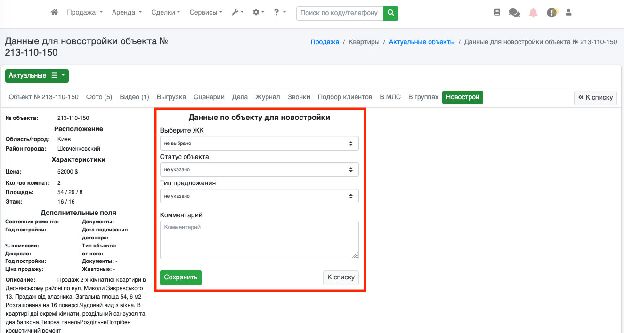Image resolution: width=624 pixels, height=333 pixels.
Task: Open the green "Актуальные" dropdown button
Action: point(37,76)
